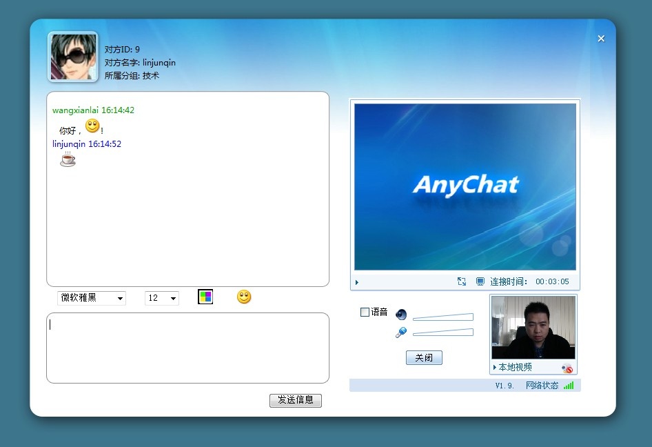This screenshot has height=447, width=652.
Task: Open the emoticon picker smiley icon
Action: (x=244, y=297)
